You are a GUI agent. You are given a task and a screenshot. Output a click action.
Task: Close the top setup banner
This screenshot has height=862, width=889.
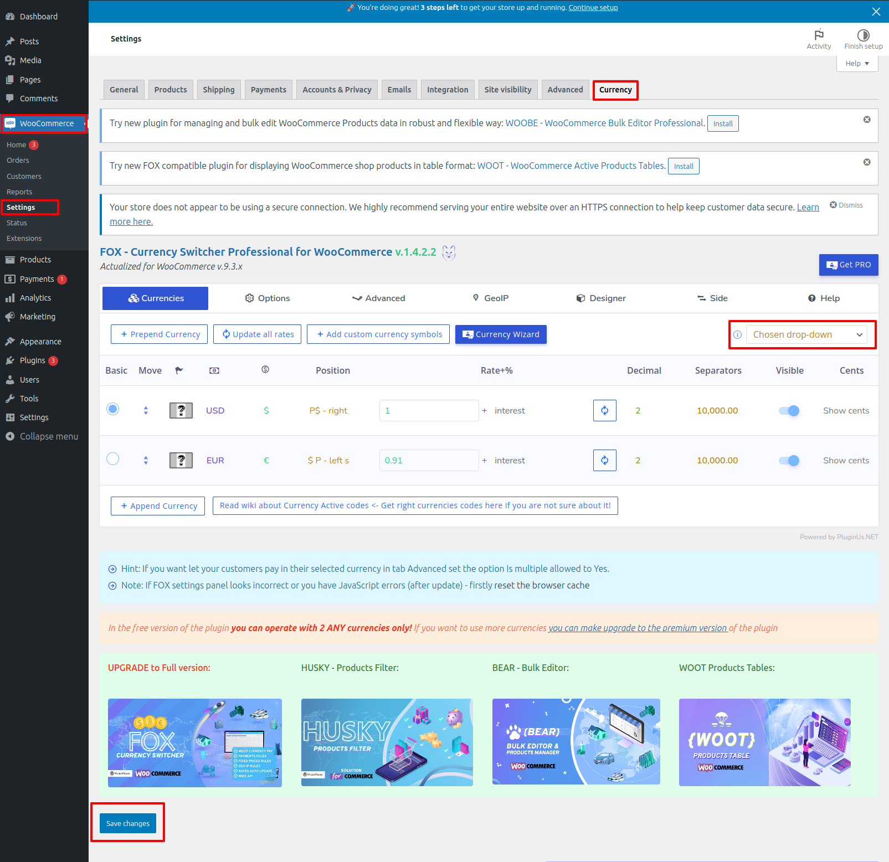point(876,12)
